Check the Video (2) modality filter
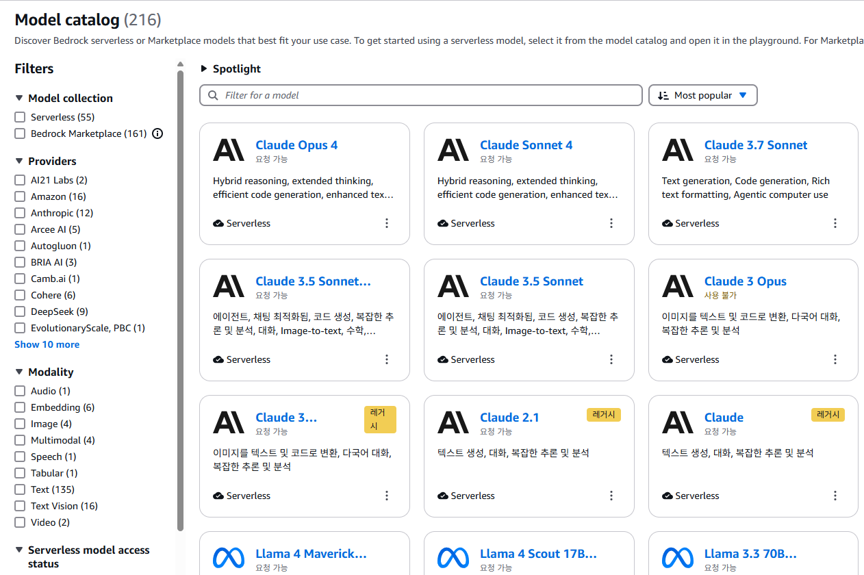Image resolution: width=864 pixels, height=575 pixels. (20, 522)
